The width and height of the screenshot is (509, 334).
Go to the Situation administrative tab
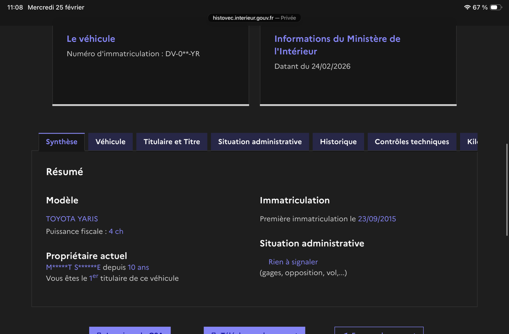260,142
